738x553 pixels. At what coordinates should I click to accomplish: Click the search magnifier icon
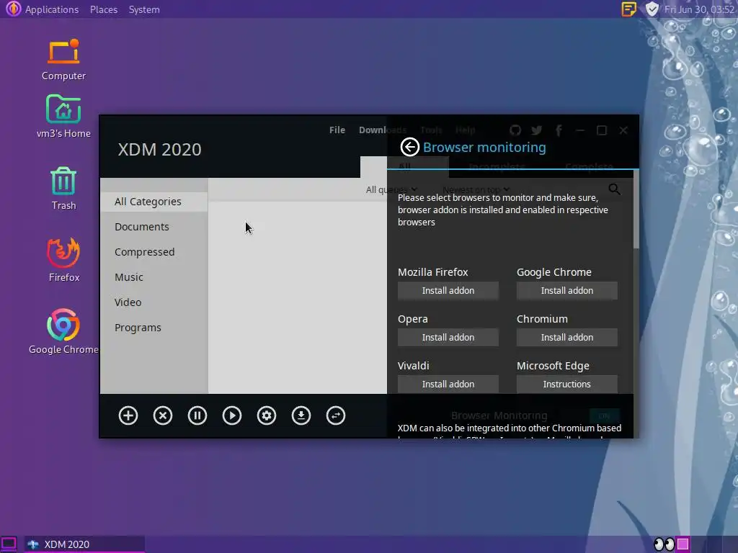(614, 189)
